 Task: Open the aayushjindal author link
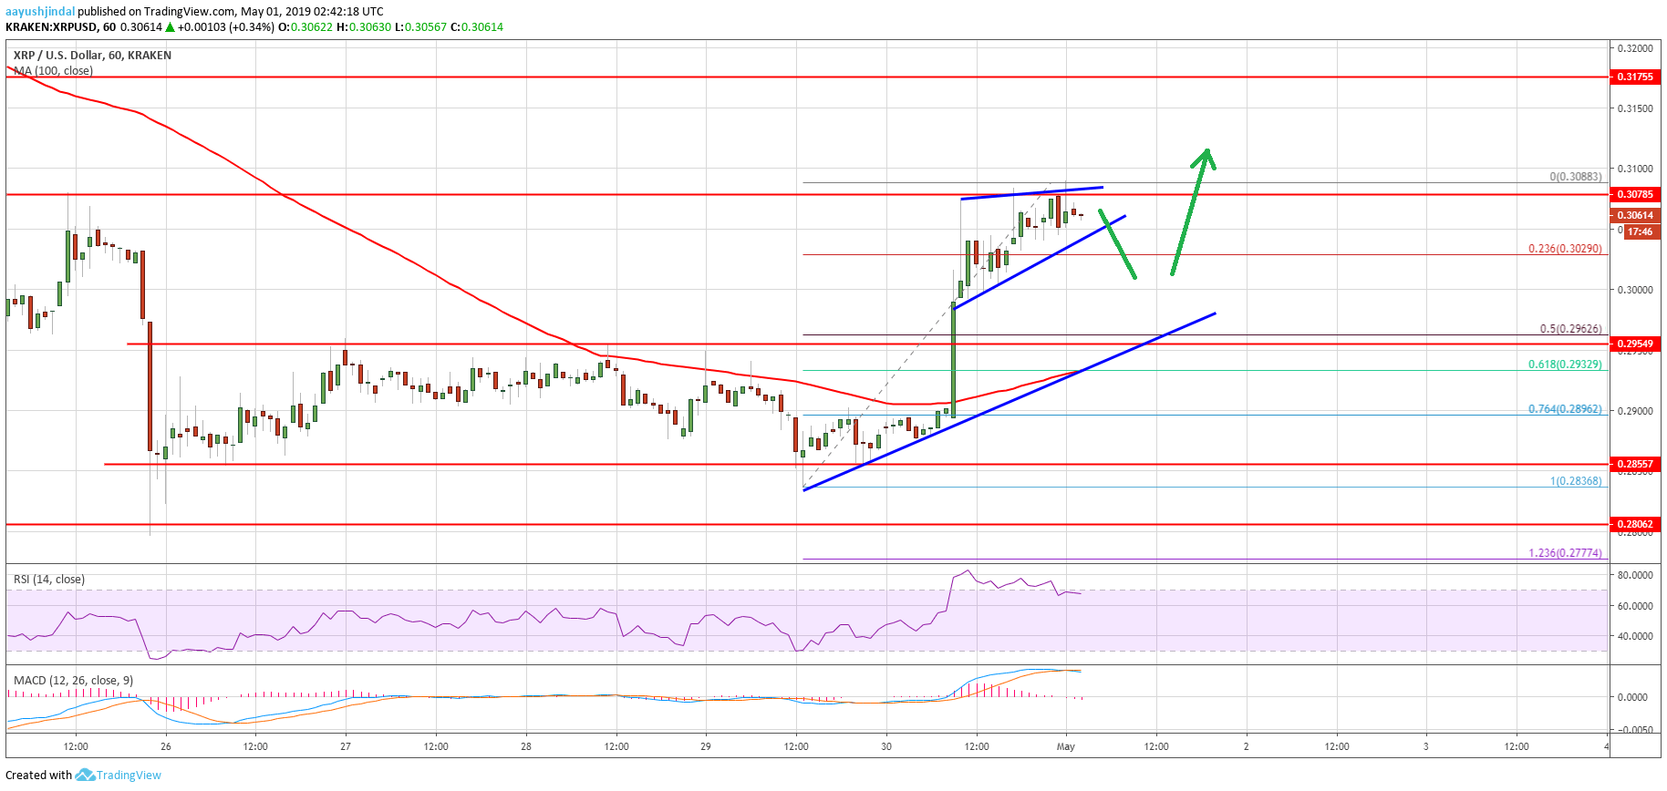coord(40,12)
